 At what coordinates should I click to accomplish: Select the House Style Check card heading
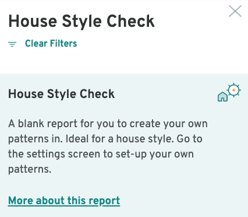pos(61,94)
